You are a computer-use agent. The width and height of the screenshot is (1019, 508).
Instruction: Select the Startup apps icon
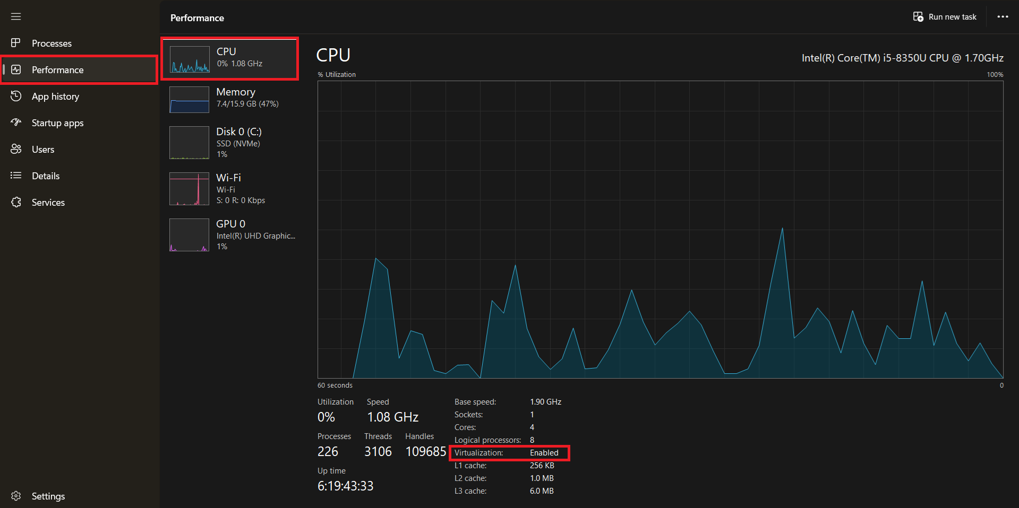pos(16,122)
